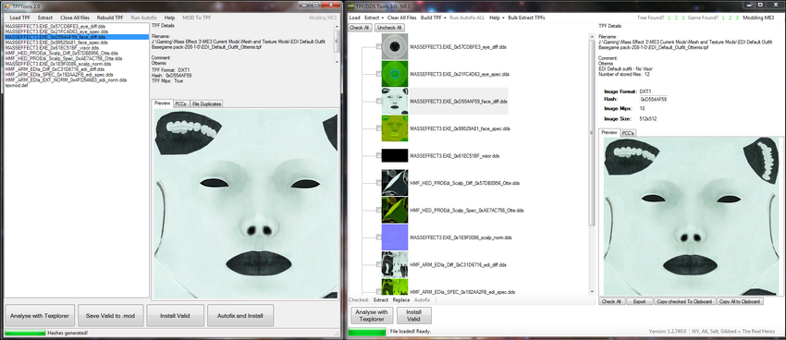Click the face texture preview in TPF/DDS Tools
The image size is (786, 340).
pos(692,216)
